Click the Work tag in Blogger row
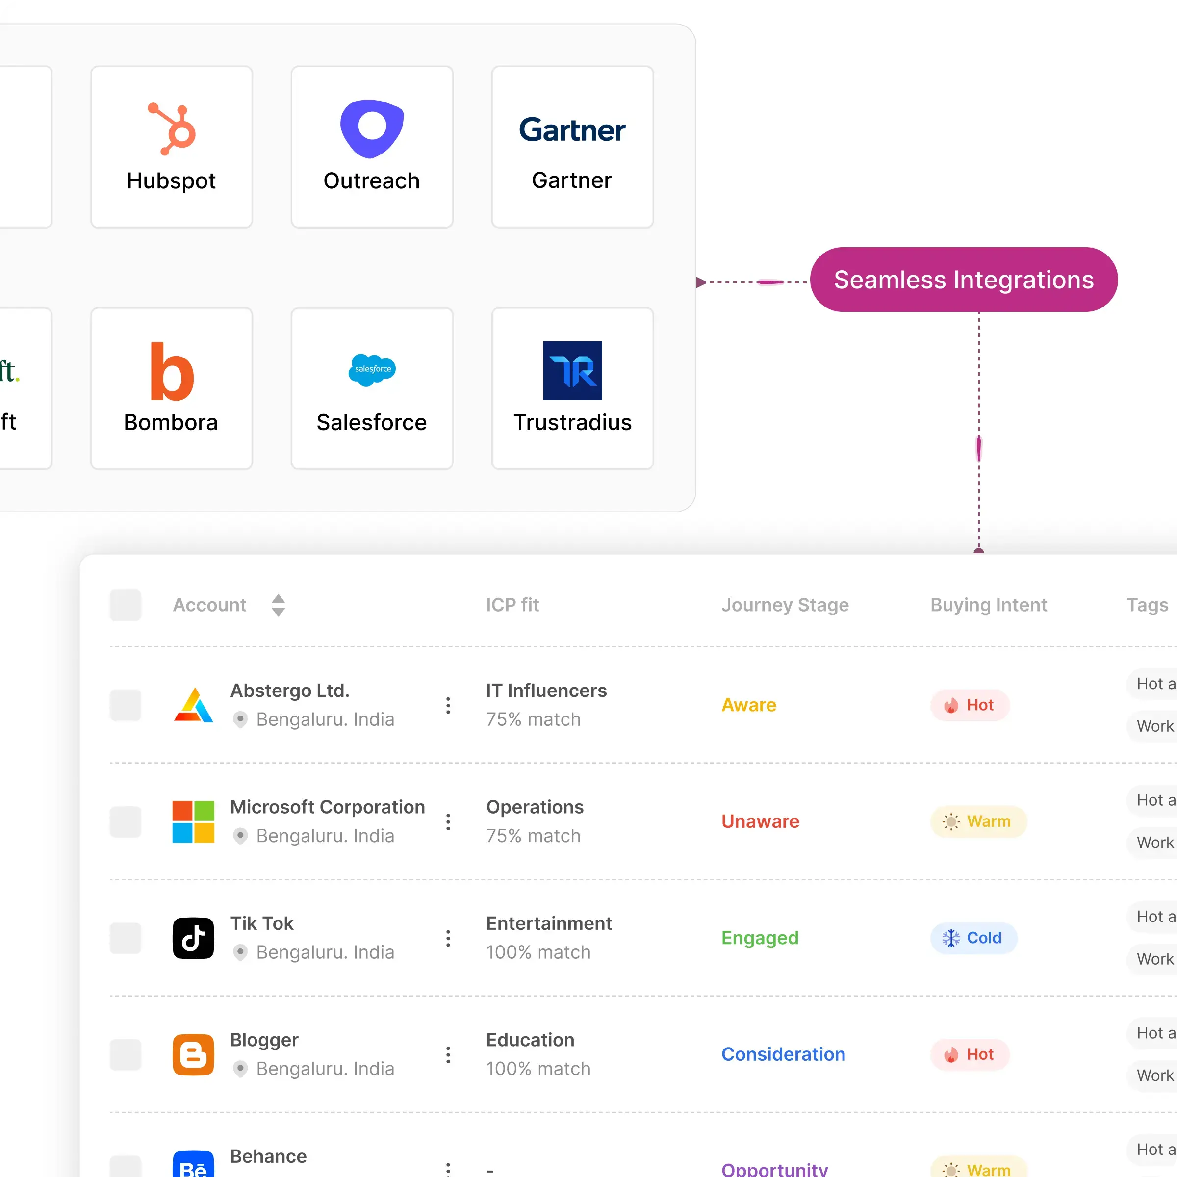1177x1177 pixels. (1152, 1075)
